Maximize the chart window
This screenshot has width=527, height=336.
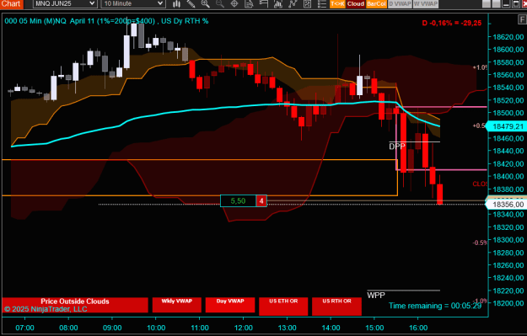point(515,4)
